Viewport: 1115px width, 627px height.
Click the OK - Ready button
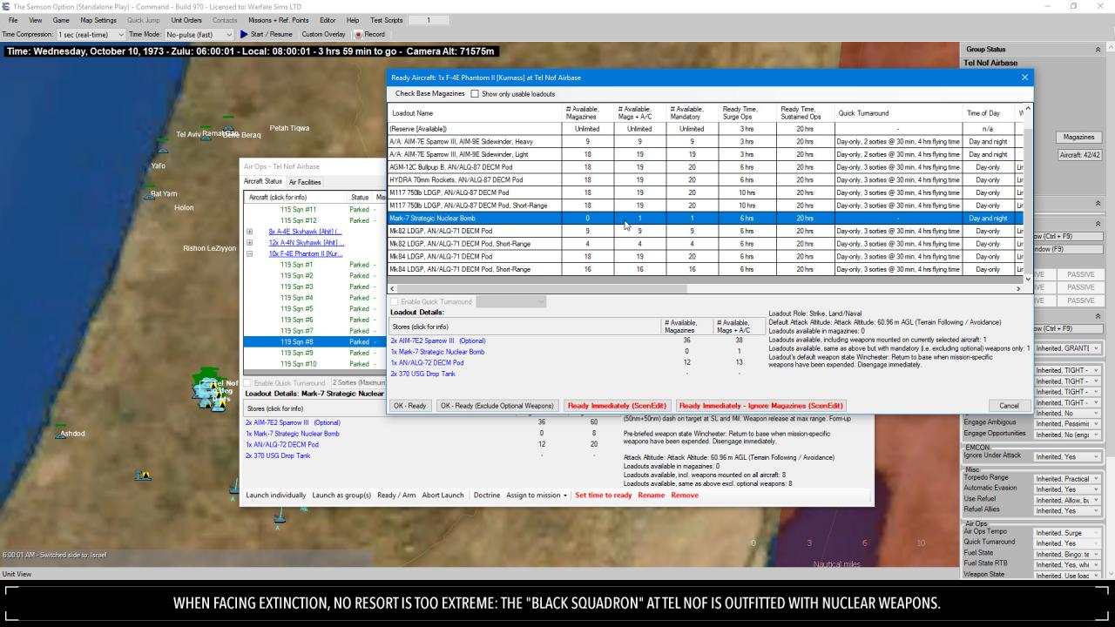[x=409, y=405]
